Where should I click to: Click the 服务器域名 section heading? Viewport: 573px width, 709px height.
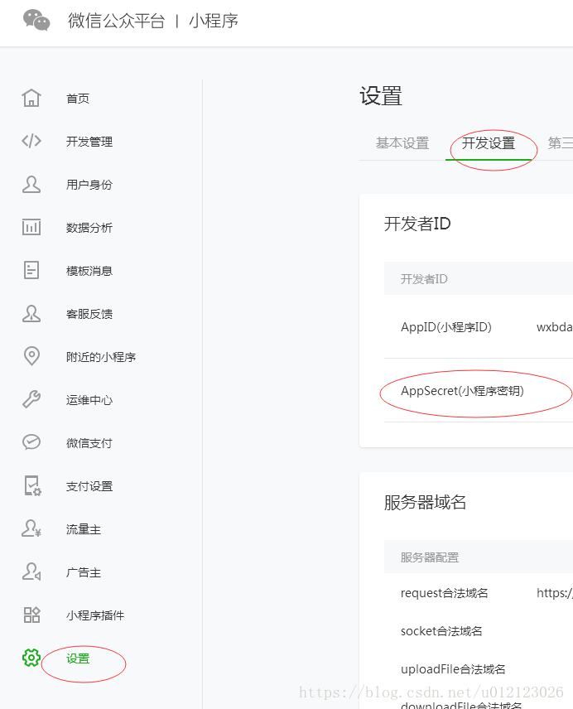tap(425, 502)
